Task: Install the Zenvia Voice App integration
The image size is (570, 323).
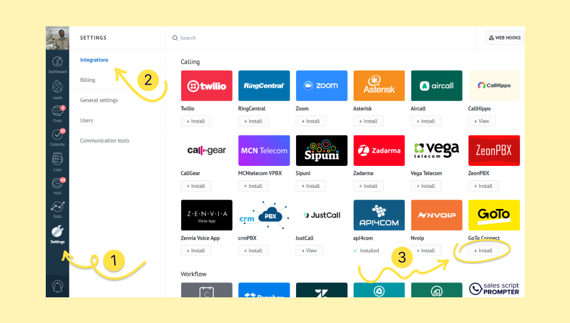Action: pos(196,250)
